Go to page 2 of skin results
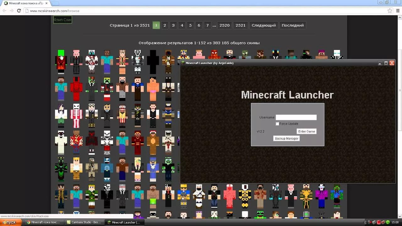The width and height of the screenshot is (402, 226). 165,25
